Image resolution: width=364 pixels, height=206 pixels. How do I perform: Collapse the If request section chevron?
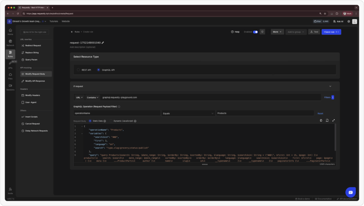(330, 86)
